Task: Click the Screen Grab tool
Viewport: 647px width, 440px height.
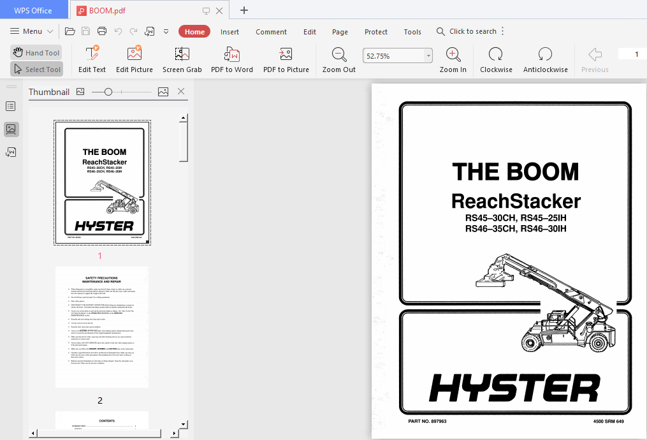Action: 182,59
